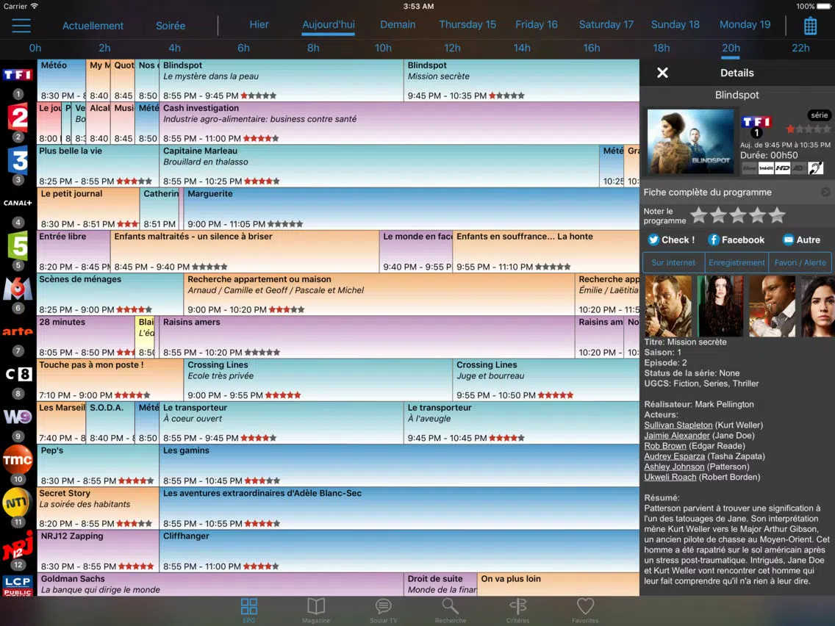This screenshot has width=835, height=626.
Task: Open Blindspot Mission secrète programme block
Action: click(521, 80)
